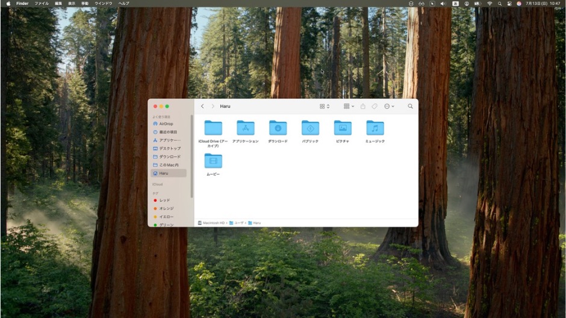The width and height of the screenshot is (566, 318).
Task: Click ユーザ in the path bar
Action: [x=237, y=223]
